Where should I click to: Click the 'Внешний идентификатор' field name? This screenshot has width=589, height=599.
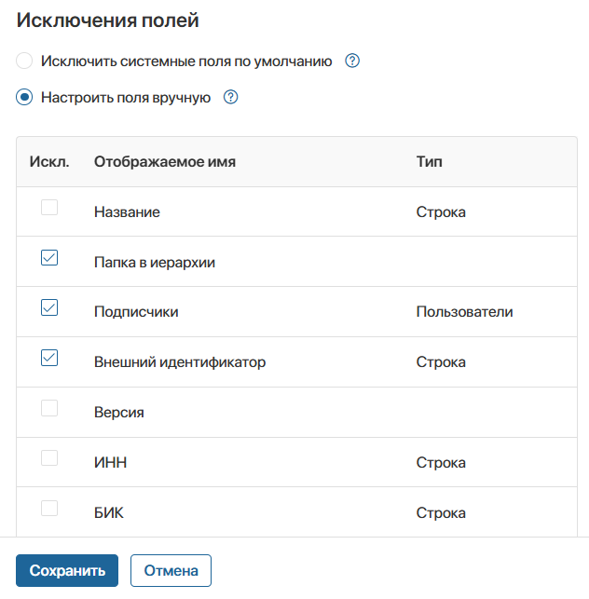180,361
